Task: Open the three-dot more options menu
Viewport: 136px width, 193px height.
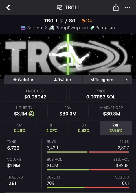Action: point(128,8)
